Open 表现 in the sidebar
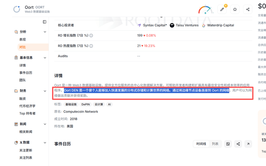This screenshot has height=166, width=266. click(22, 40)
